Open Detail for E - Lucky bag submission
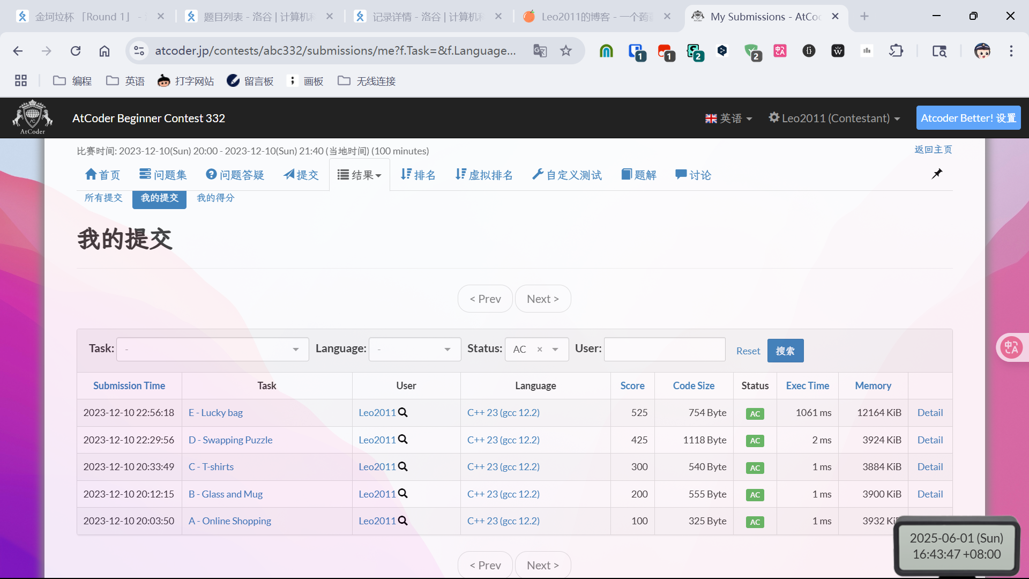This screenshot has height=579, width=1029. (930, 412)
